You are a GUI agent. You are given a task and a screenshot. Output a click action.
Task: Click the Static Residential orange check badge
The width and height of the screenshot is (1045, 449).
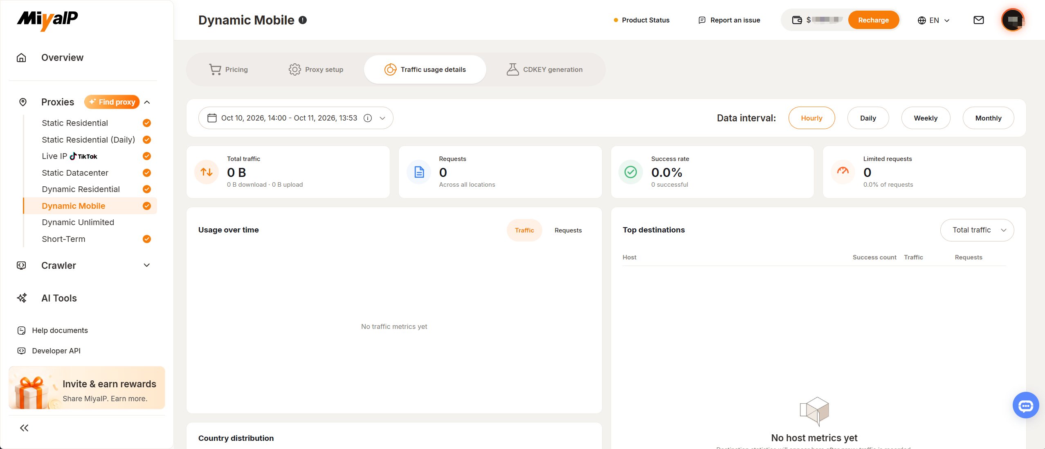[147, 123]
